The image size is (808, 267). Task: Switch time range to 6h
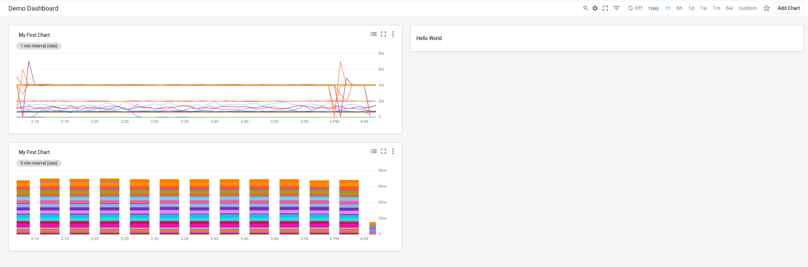click(679, 8)
